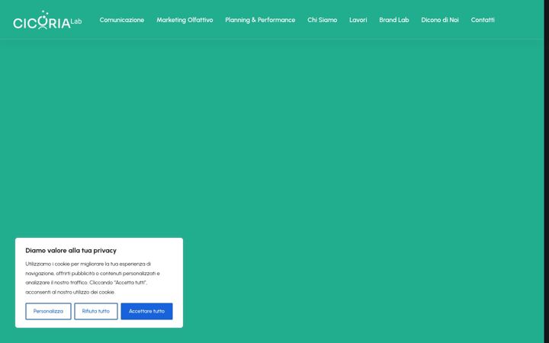
Task: Click the Personalizza cookie button
Action: point(48,311)
